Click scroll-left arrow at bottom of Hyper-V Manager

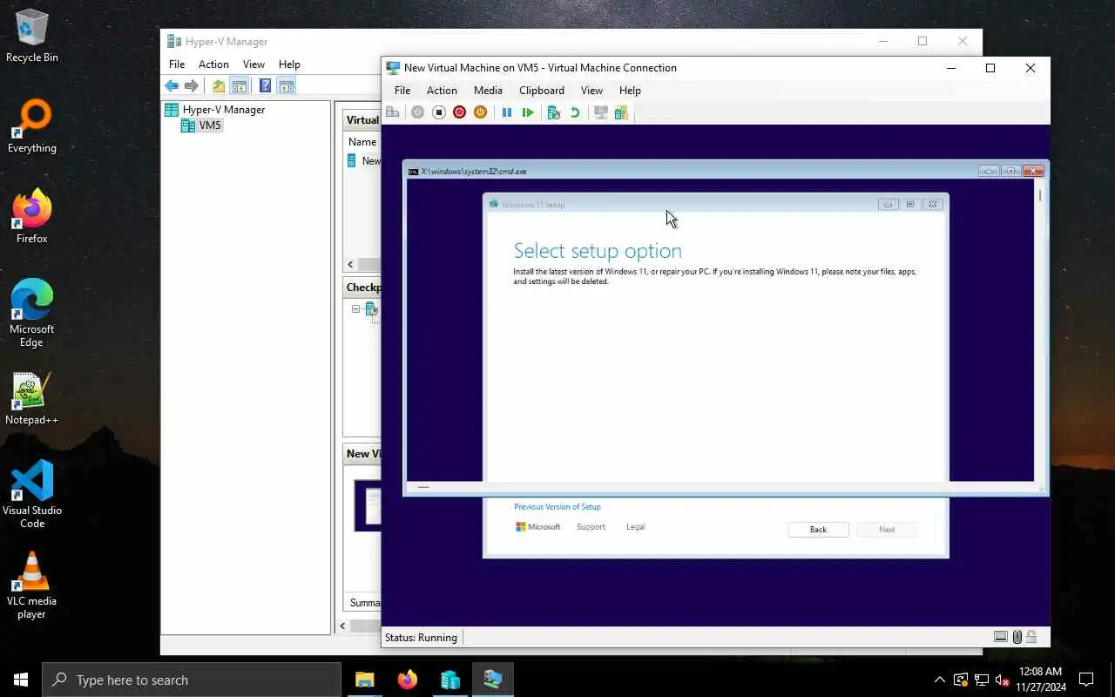[342, 626]
